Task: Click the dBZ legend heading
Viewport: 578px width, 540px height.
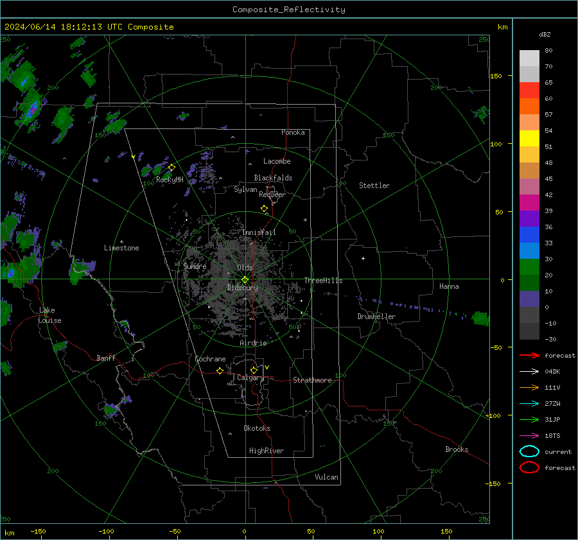Action: coord(545,34)
